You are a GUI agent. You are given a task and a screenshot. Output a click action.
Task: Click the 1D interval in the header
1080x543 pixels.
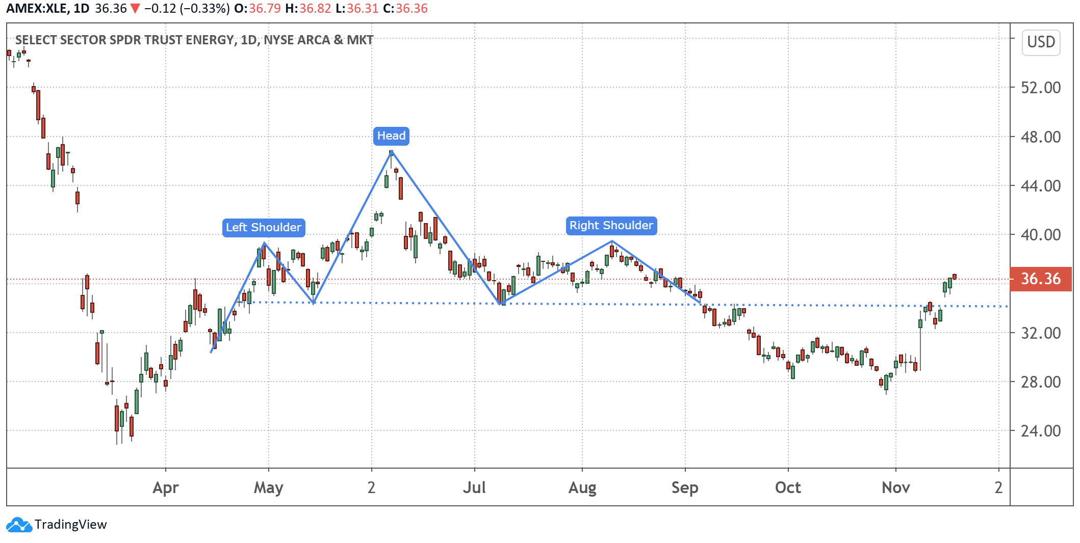click(82, 9)
